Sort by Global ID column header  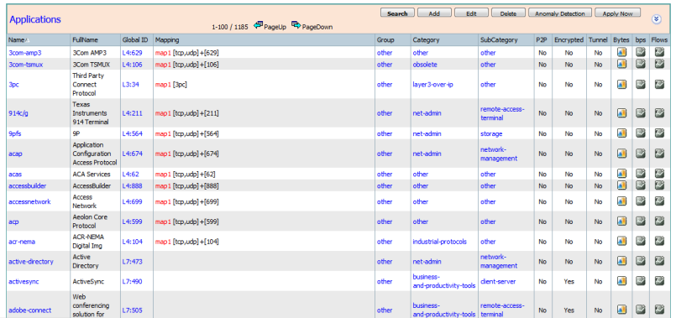135,39
